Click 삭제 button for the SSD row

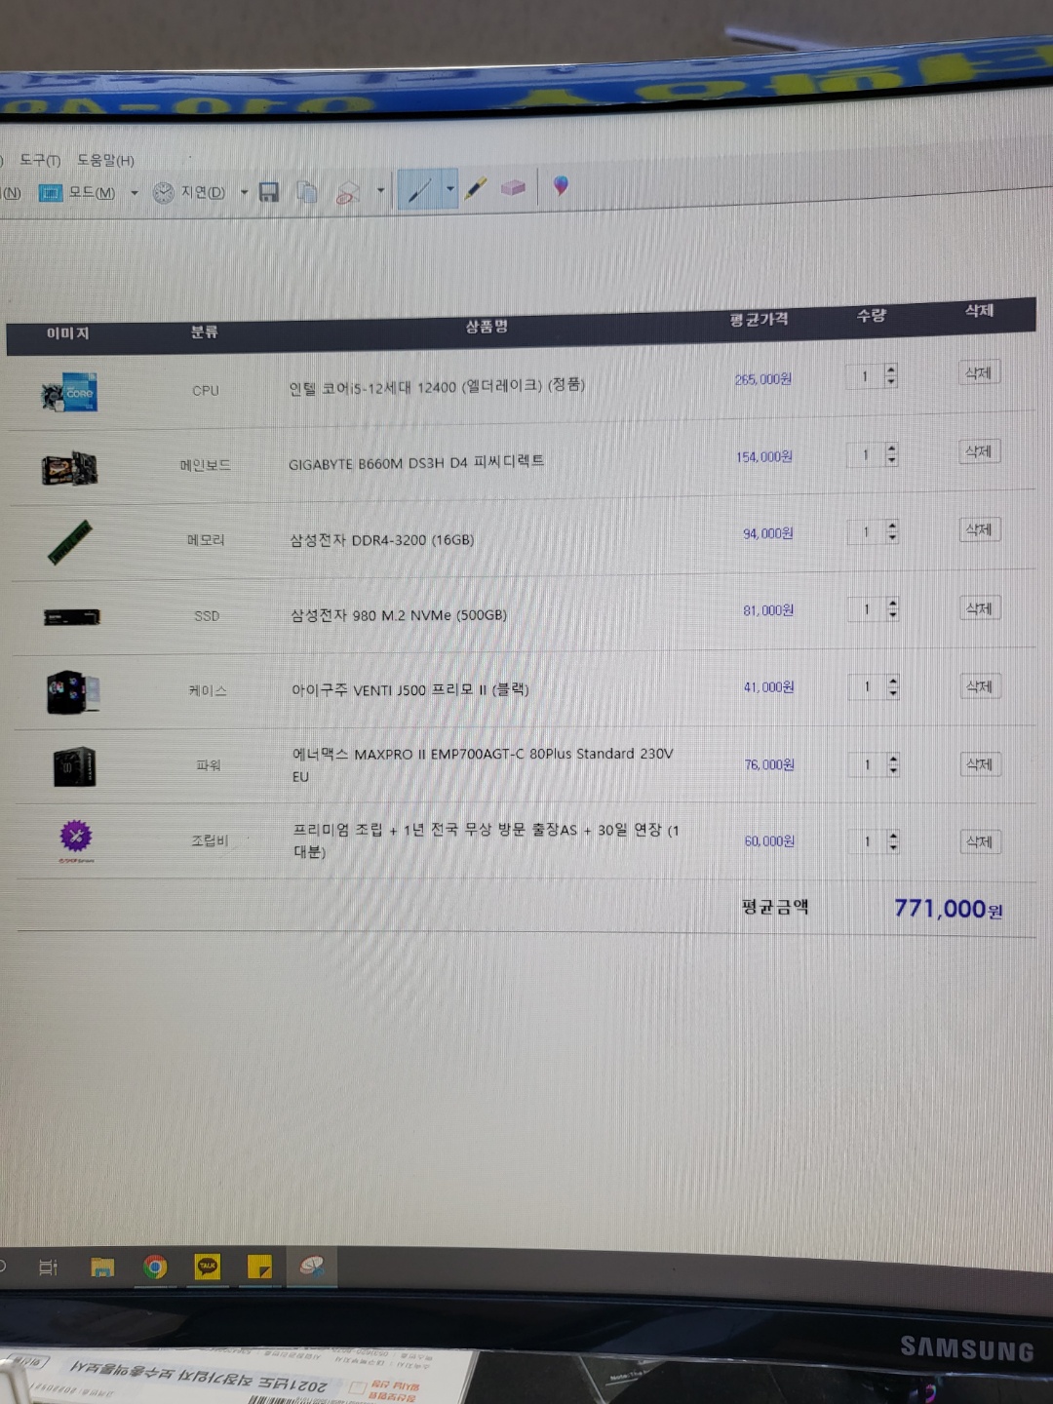[979, 608]
